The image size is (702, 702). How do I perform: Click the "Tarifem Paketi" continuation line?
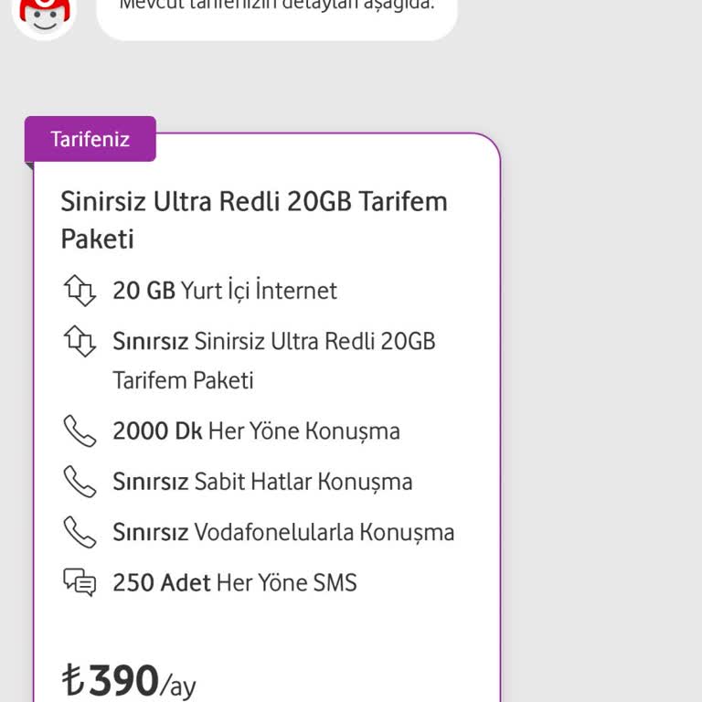183,379
